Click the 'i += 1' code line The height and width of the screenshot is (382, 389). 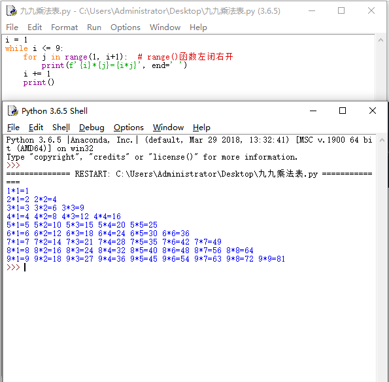click(37, 74)
